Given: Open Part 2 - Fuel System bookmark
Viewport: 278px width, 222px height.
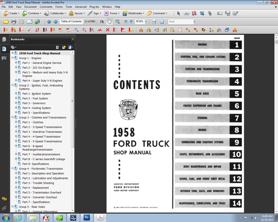Looking at the screenshot, I should [x=35, y=99].
